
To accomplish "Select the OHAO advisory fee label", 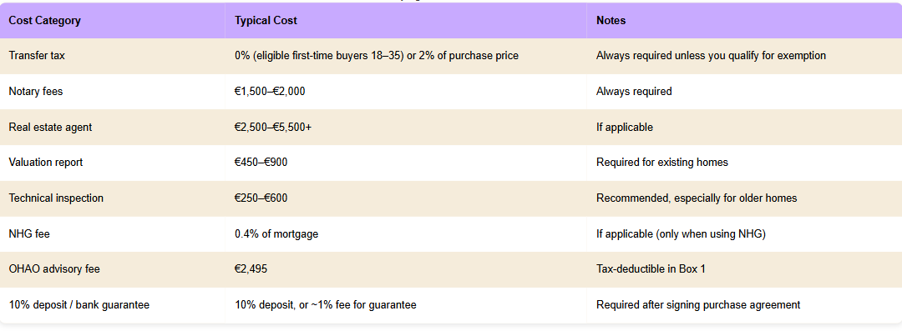I will click(54, 269).
